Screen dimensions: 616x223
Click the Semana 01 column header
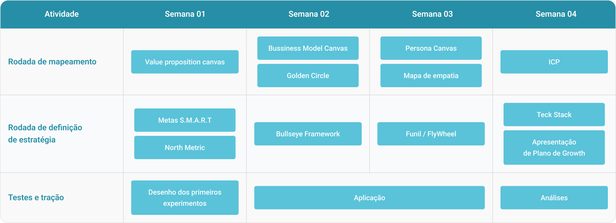click(x=185, y=14)
